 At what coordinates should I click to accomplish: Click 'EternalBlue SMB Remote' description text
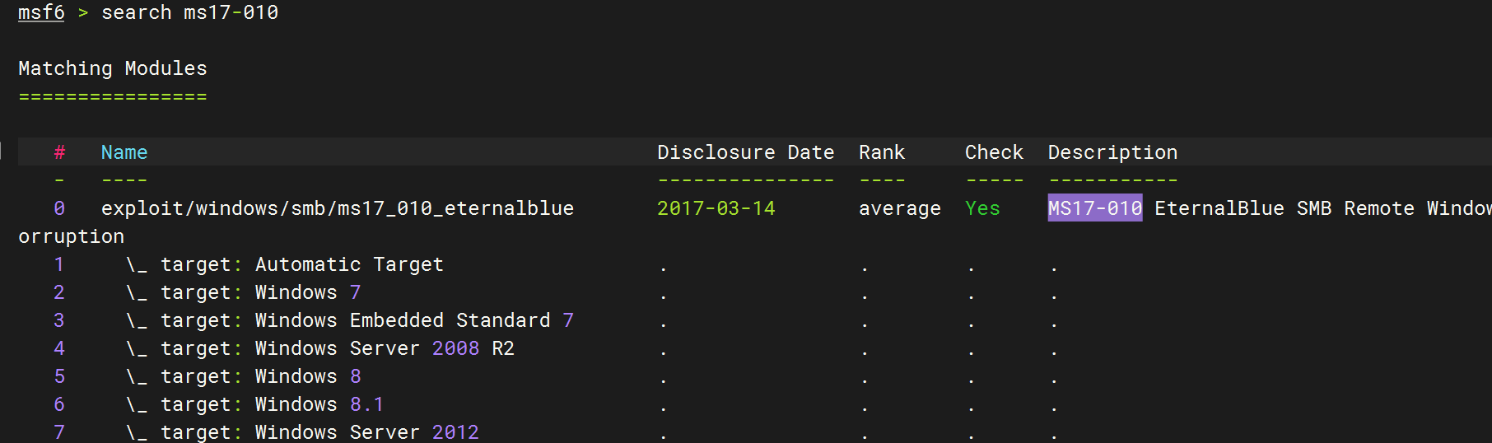pyautogui.click(x=1285, y=208)
